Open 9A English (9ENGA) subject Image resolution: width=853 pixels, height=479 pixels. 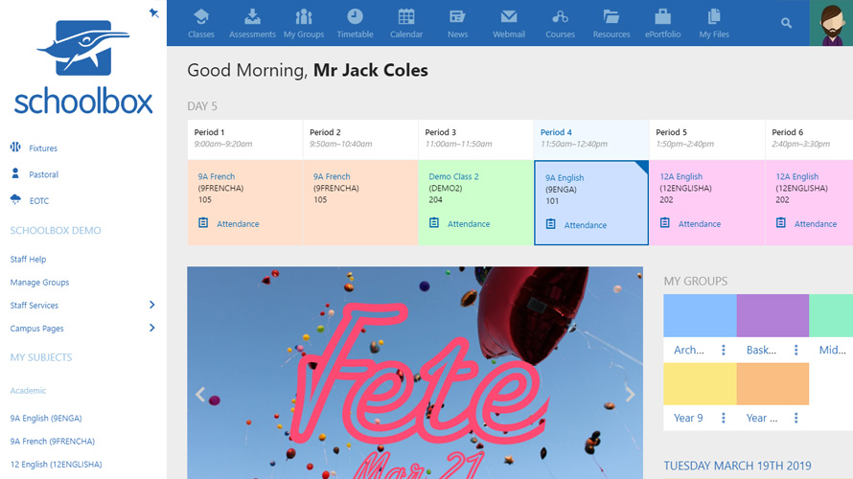point(46,418)
